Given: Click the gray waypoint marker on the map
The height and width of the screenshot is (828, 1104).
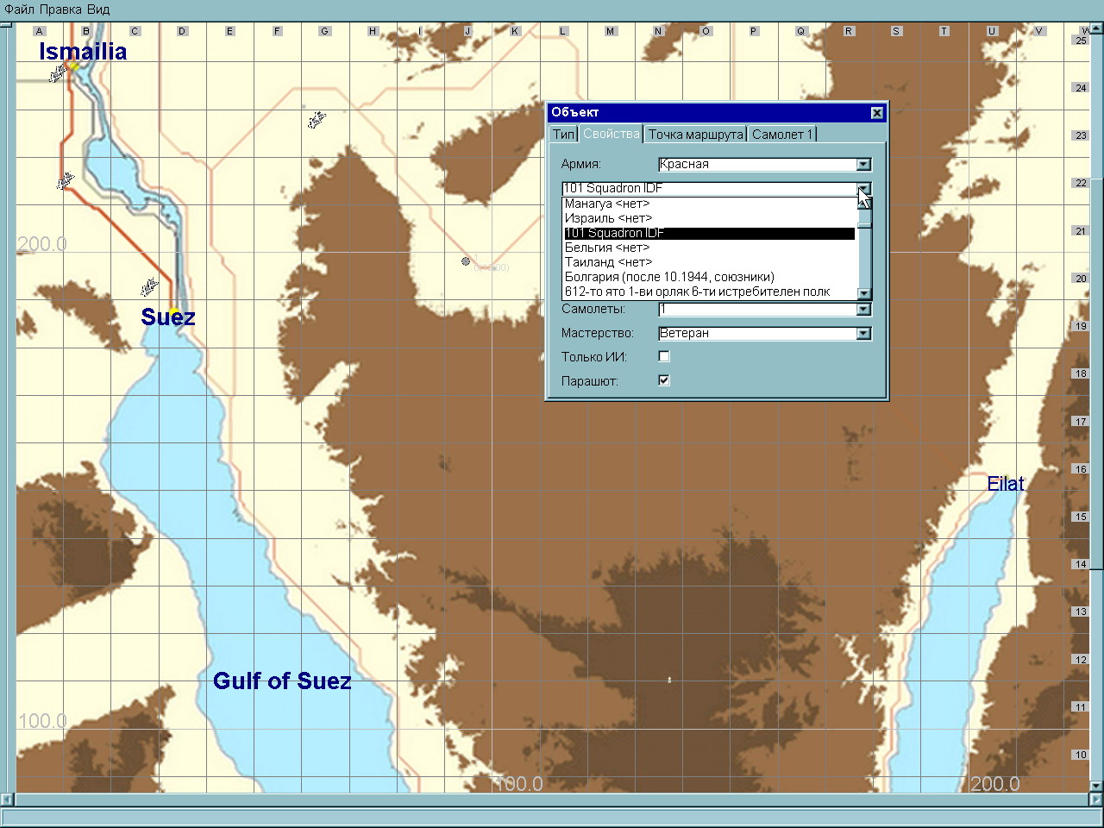Looking at the screenshot, I should pyautogui.click(x=466, y=260).
